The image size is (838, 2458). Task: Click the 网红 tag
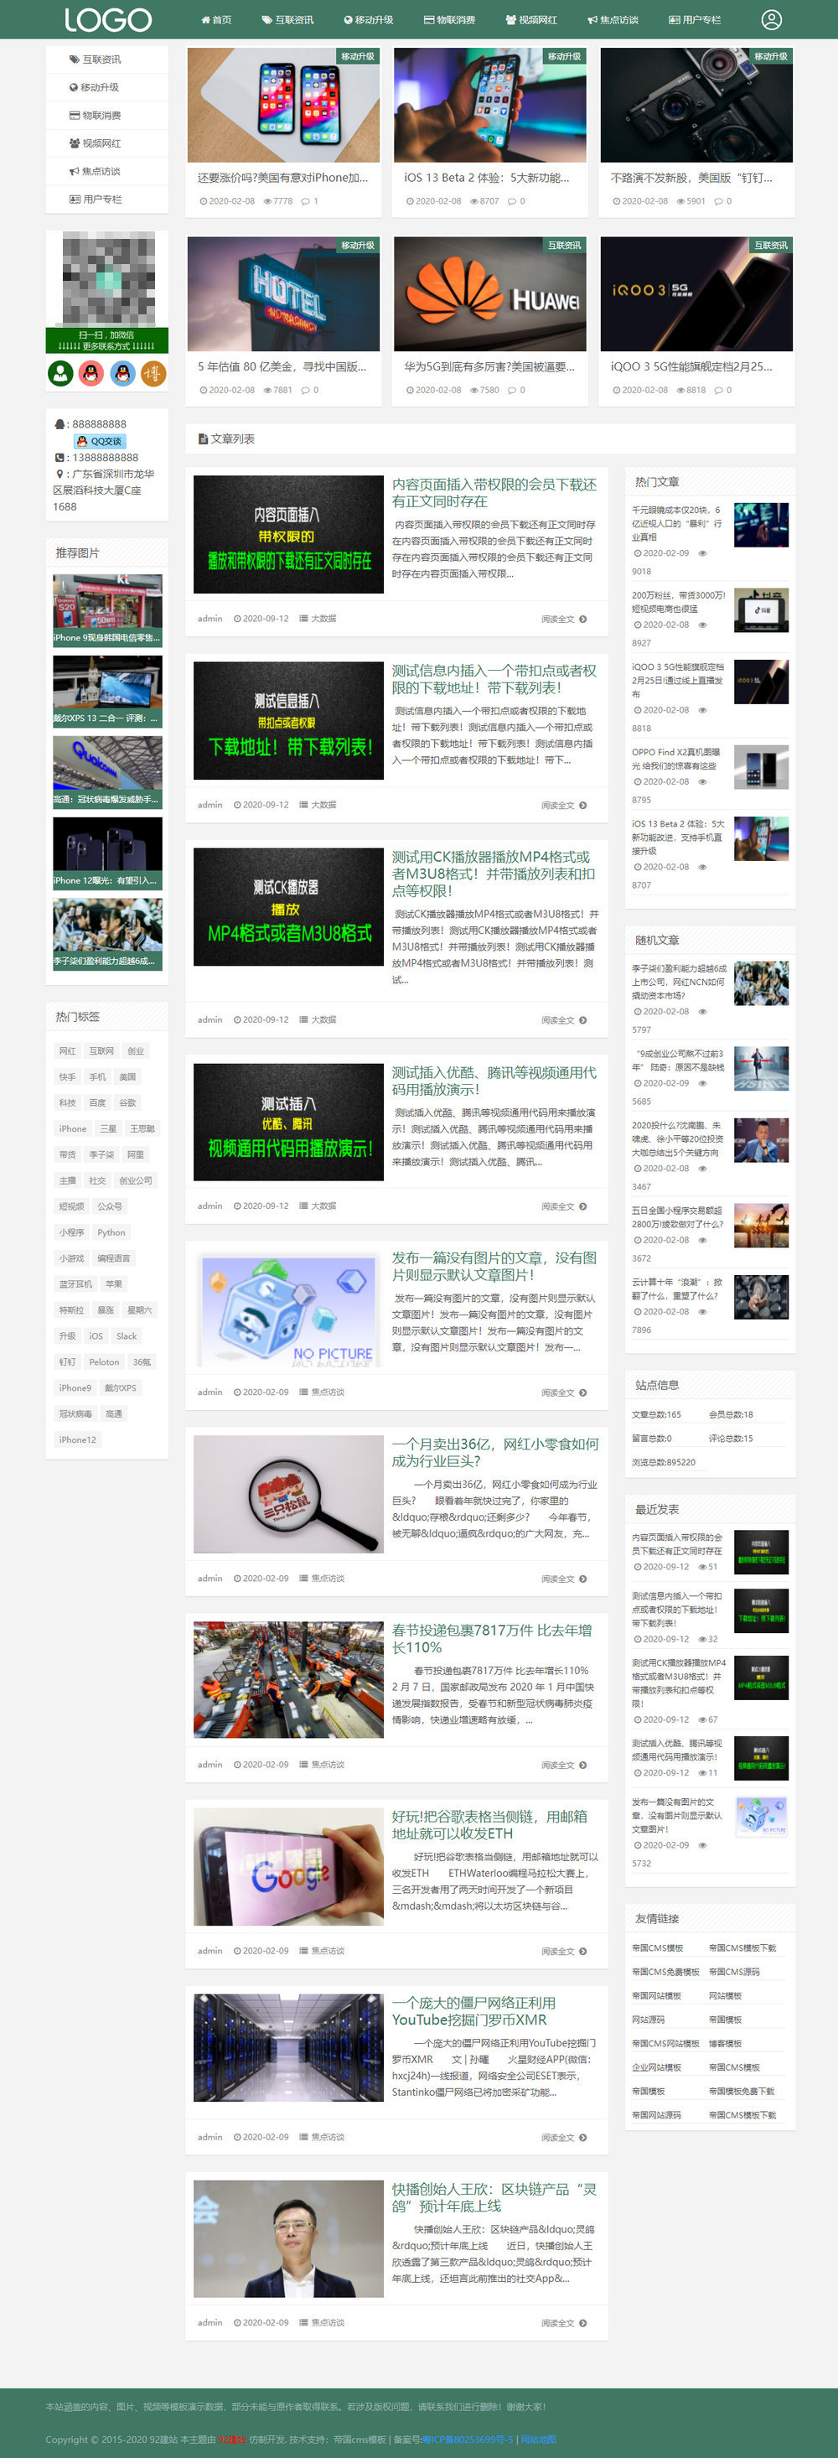point(68,1050)
